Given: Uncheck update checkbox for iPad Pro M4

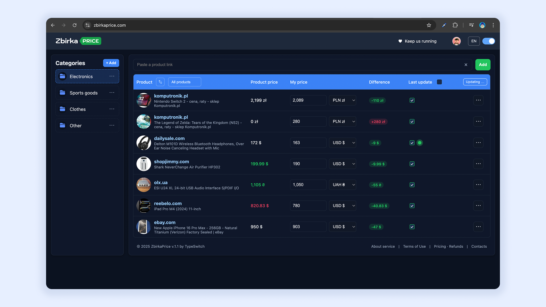Looking at the screenshot, I should pos(412,206).
